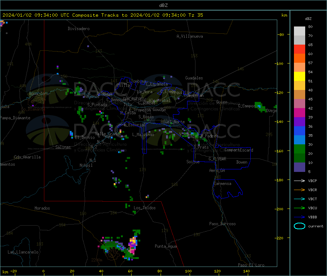Select the red swatch in dBZ scale
The width and height of the screenshot is (327, 276).
coord(299,49)
